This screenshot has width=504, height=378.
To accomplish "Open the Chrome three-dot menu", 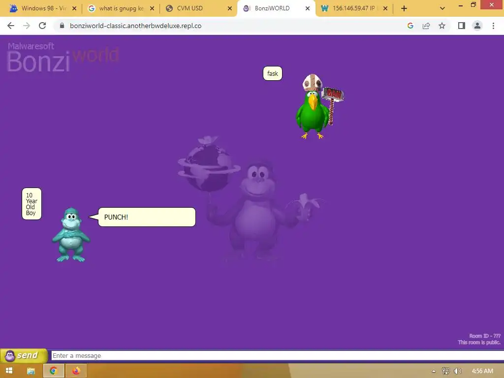I will [x=493, y=26].
